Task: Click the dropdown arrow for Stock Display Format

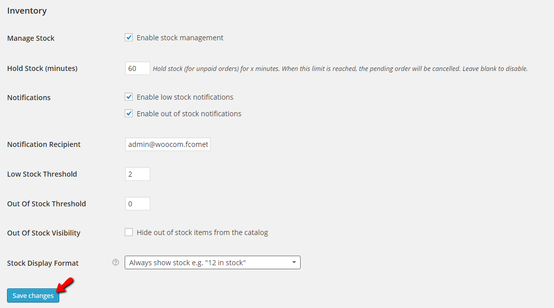Action: click(x=294, y=262)
